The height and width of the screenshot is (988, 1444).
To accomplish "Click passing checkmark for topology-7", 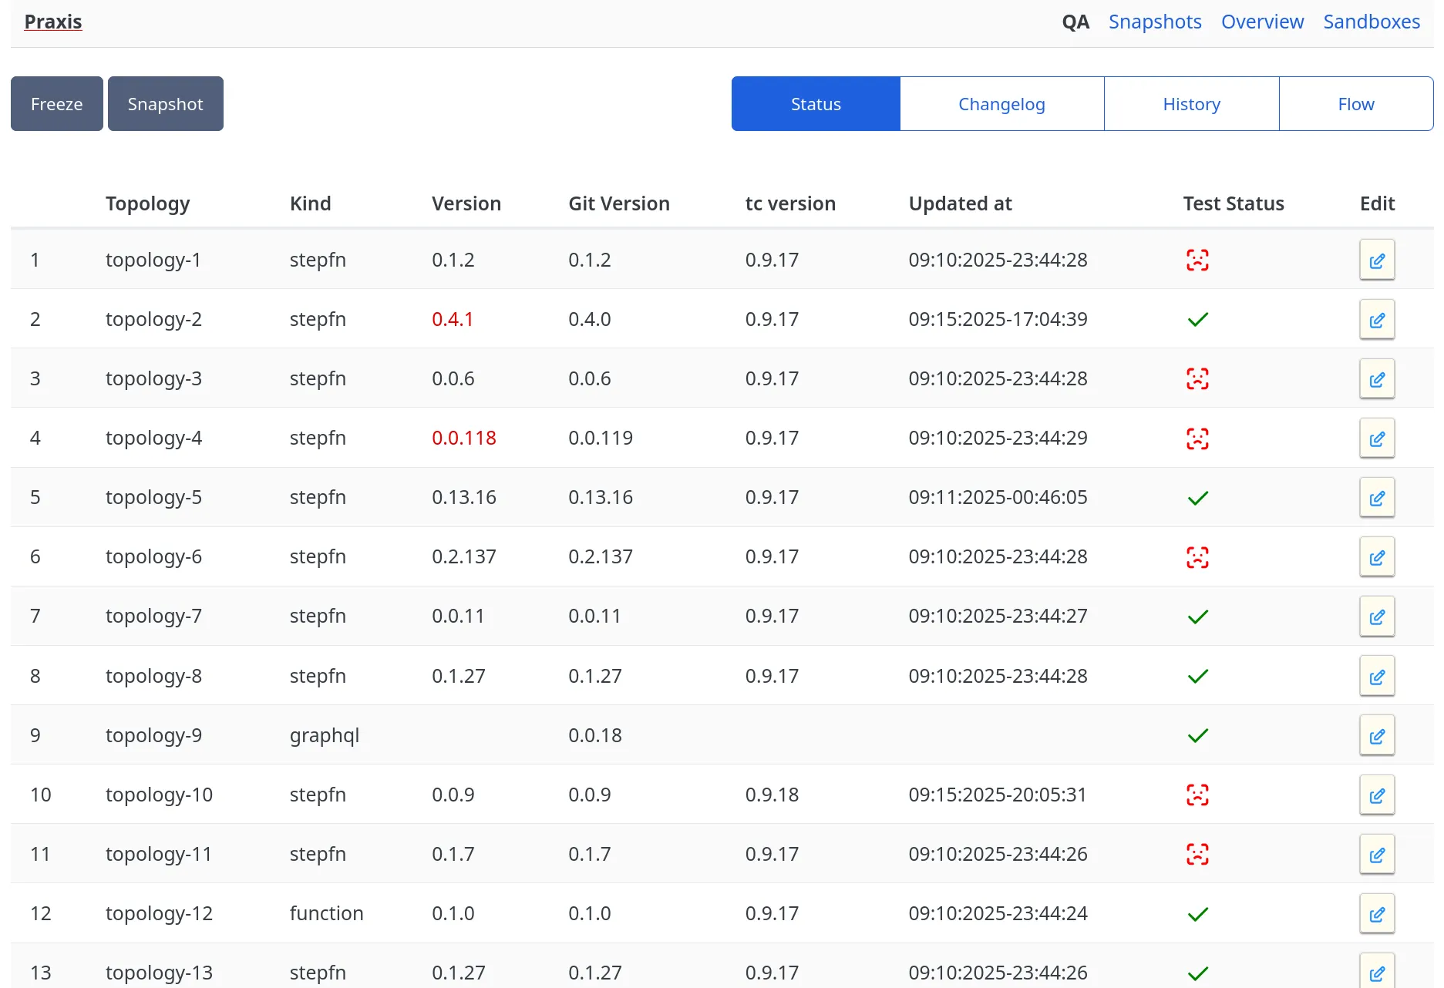I will [x=1197, y=617].
